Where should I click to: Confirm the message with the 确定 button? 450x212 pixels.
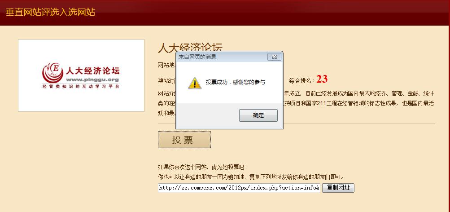258,115
